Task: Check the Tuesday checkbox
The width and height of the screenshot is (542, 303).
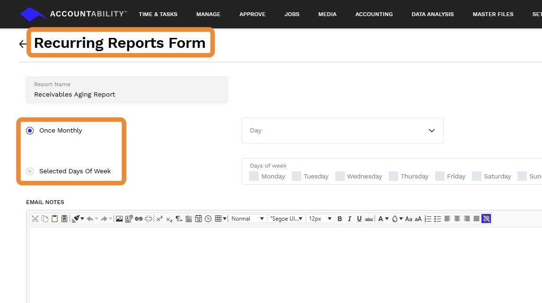Action: (296, 176)
